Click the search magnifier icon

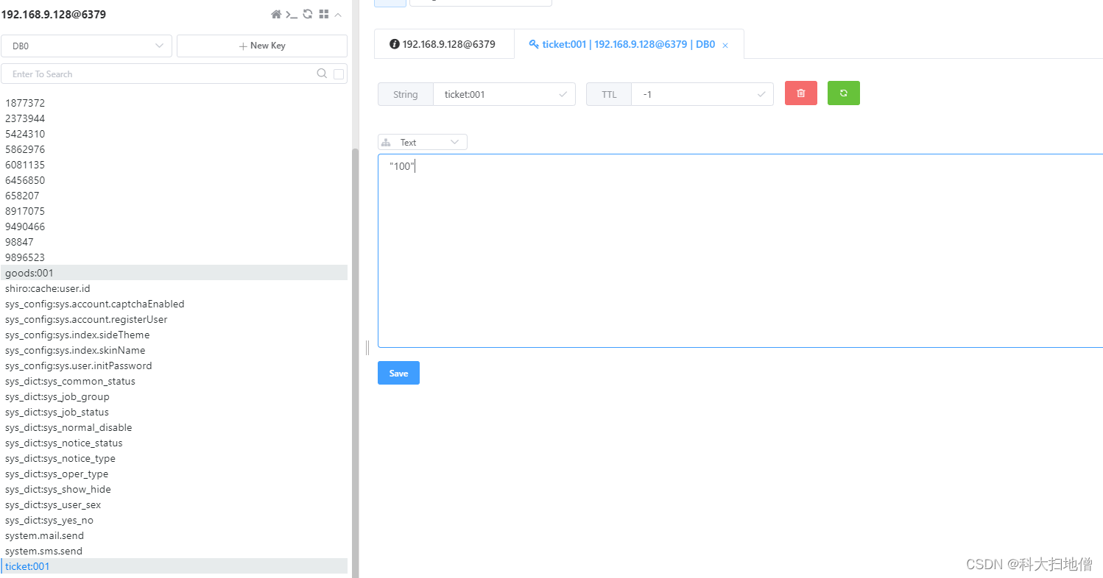[322, 73]
